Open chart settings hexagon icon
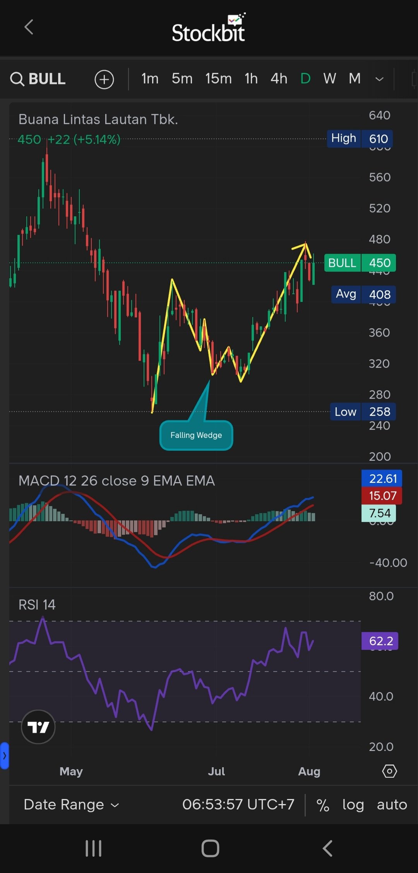 point(389,771)
